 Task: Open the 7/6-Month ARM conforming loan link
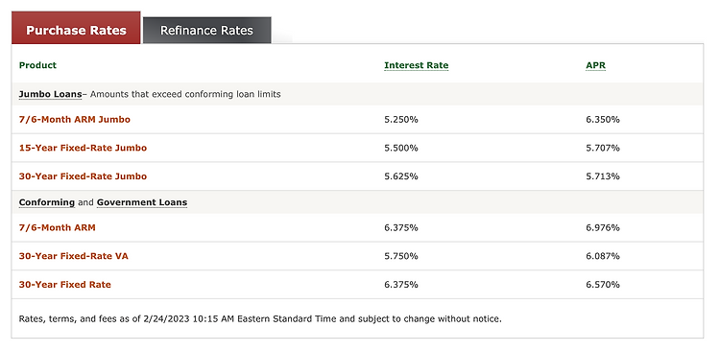[57, 228]
